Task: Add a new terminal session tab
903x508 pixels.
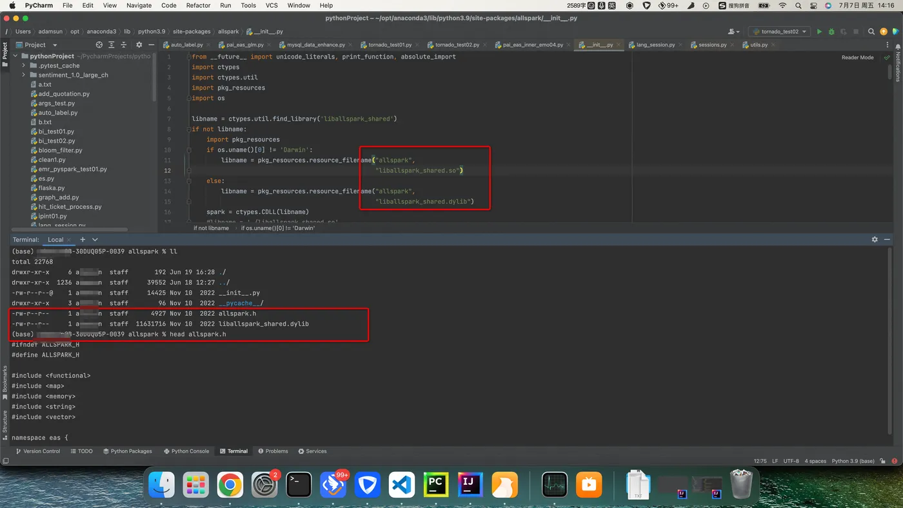Action: click(82, 239)
